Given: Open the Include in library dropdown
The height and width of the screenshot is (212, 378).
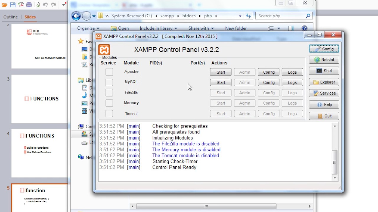Looking at the screenshot, I should click(x=158, y=28).
